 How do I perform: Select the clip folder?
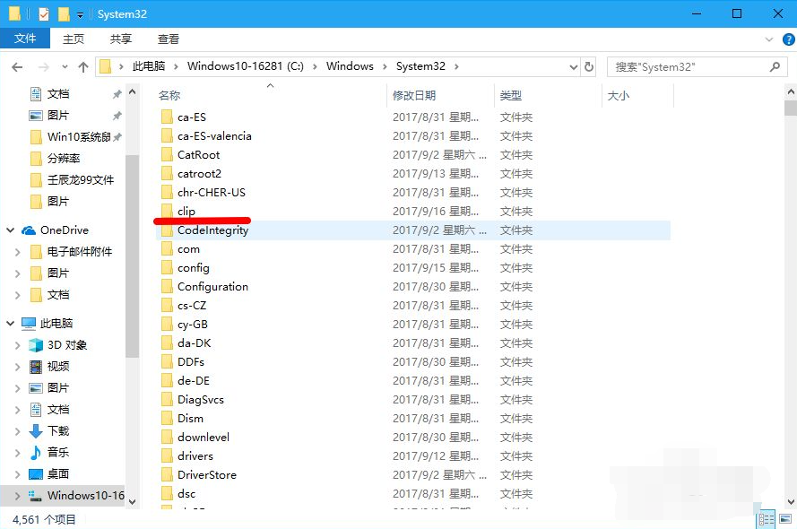pyautogui.click(x=186, y=212)
